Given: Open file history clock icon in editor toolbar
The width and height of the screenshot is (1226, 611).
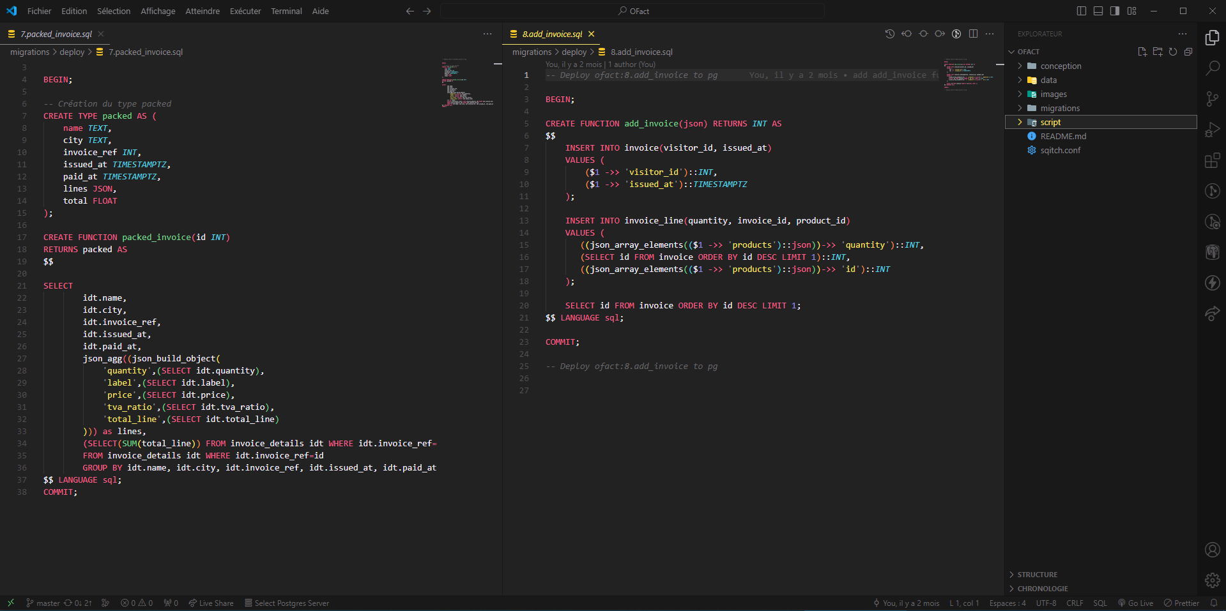Looking at the screenshot, I should coord(889,34).
